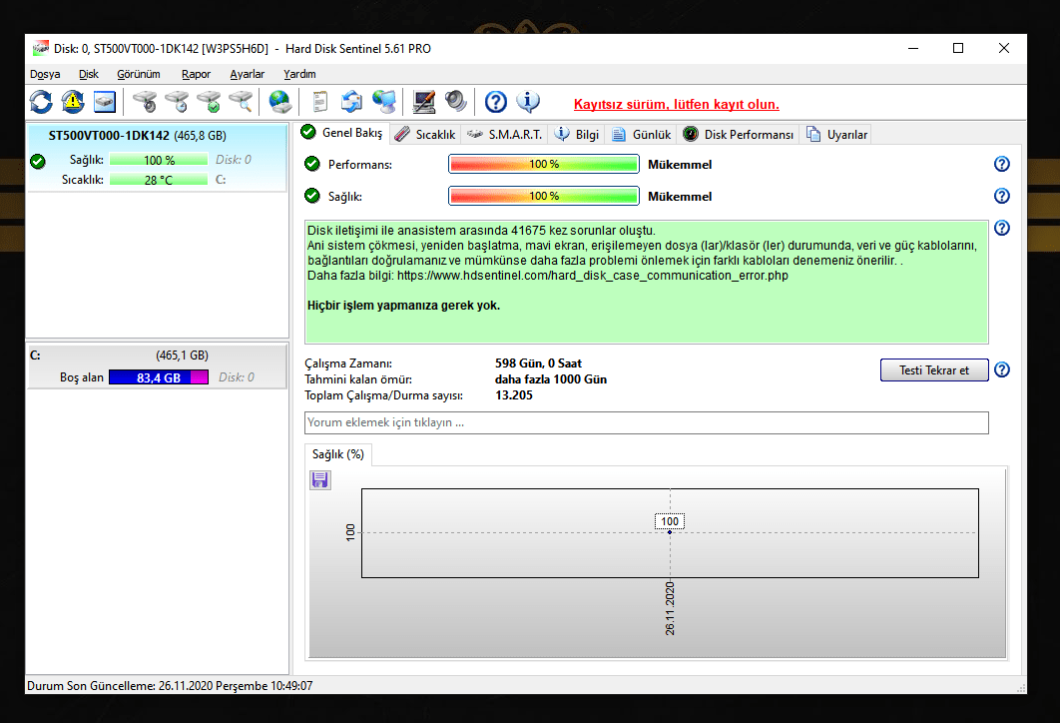The image size is (1060, 723).
Task: Click the Sıcaklık 28 °C bar
Action: (158, 180)
